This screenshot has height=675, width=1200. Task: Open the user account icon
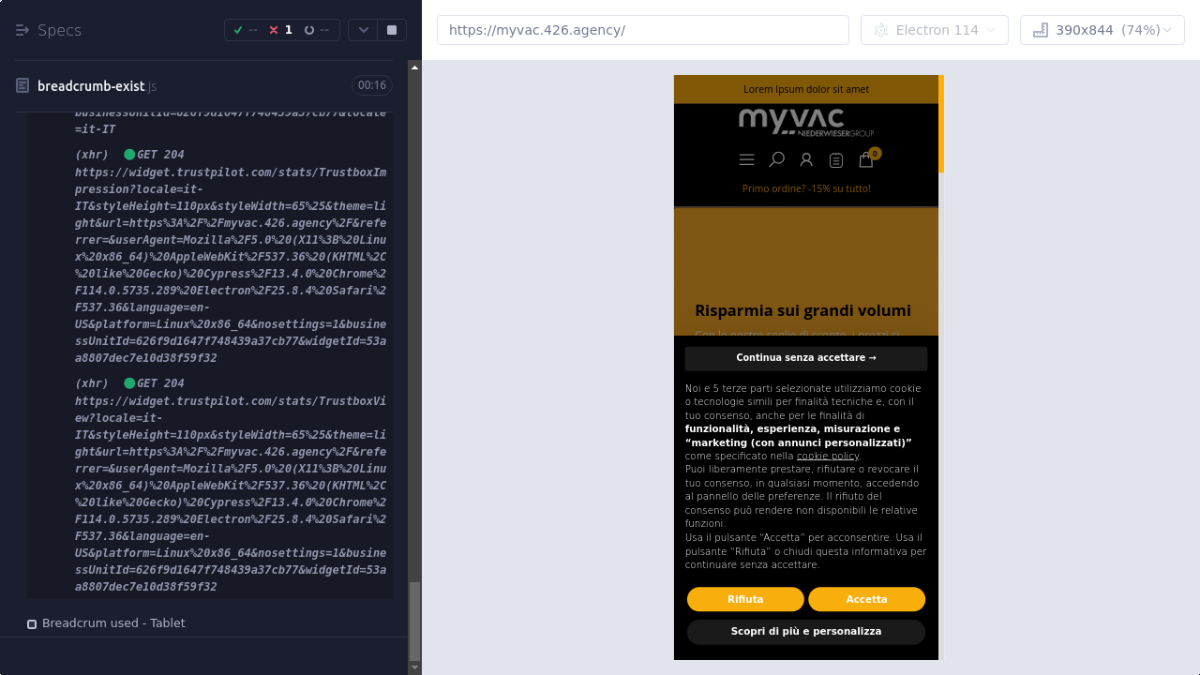coord(806,160)
